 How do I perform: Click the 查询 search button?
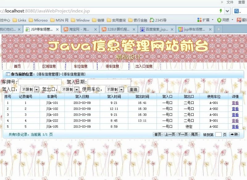(133, 90)
